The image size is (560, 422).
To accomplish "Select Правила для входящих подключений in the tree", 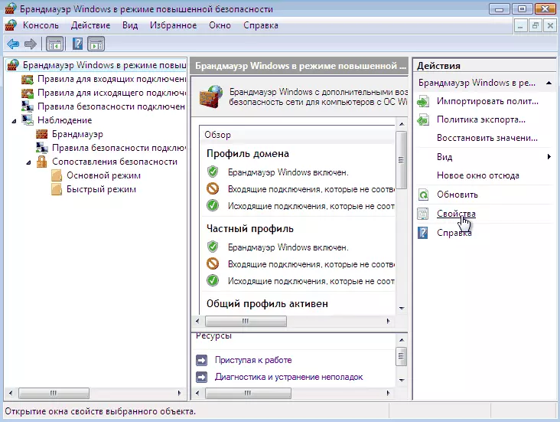I will pos(112,79).
